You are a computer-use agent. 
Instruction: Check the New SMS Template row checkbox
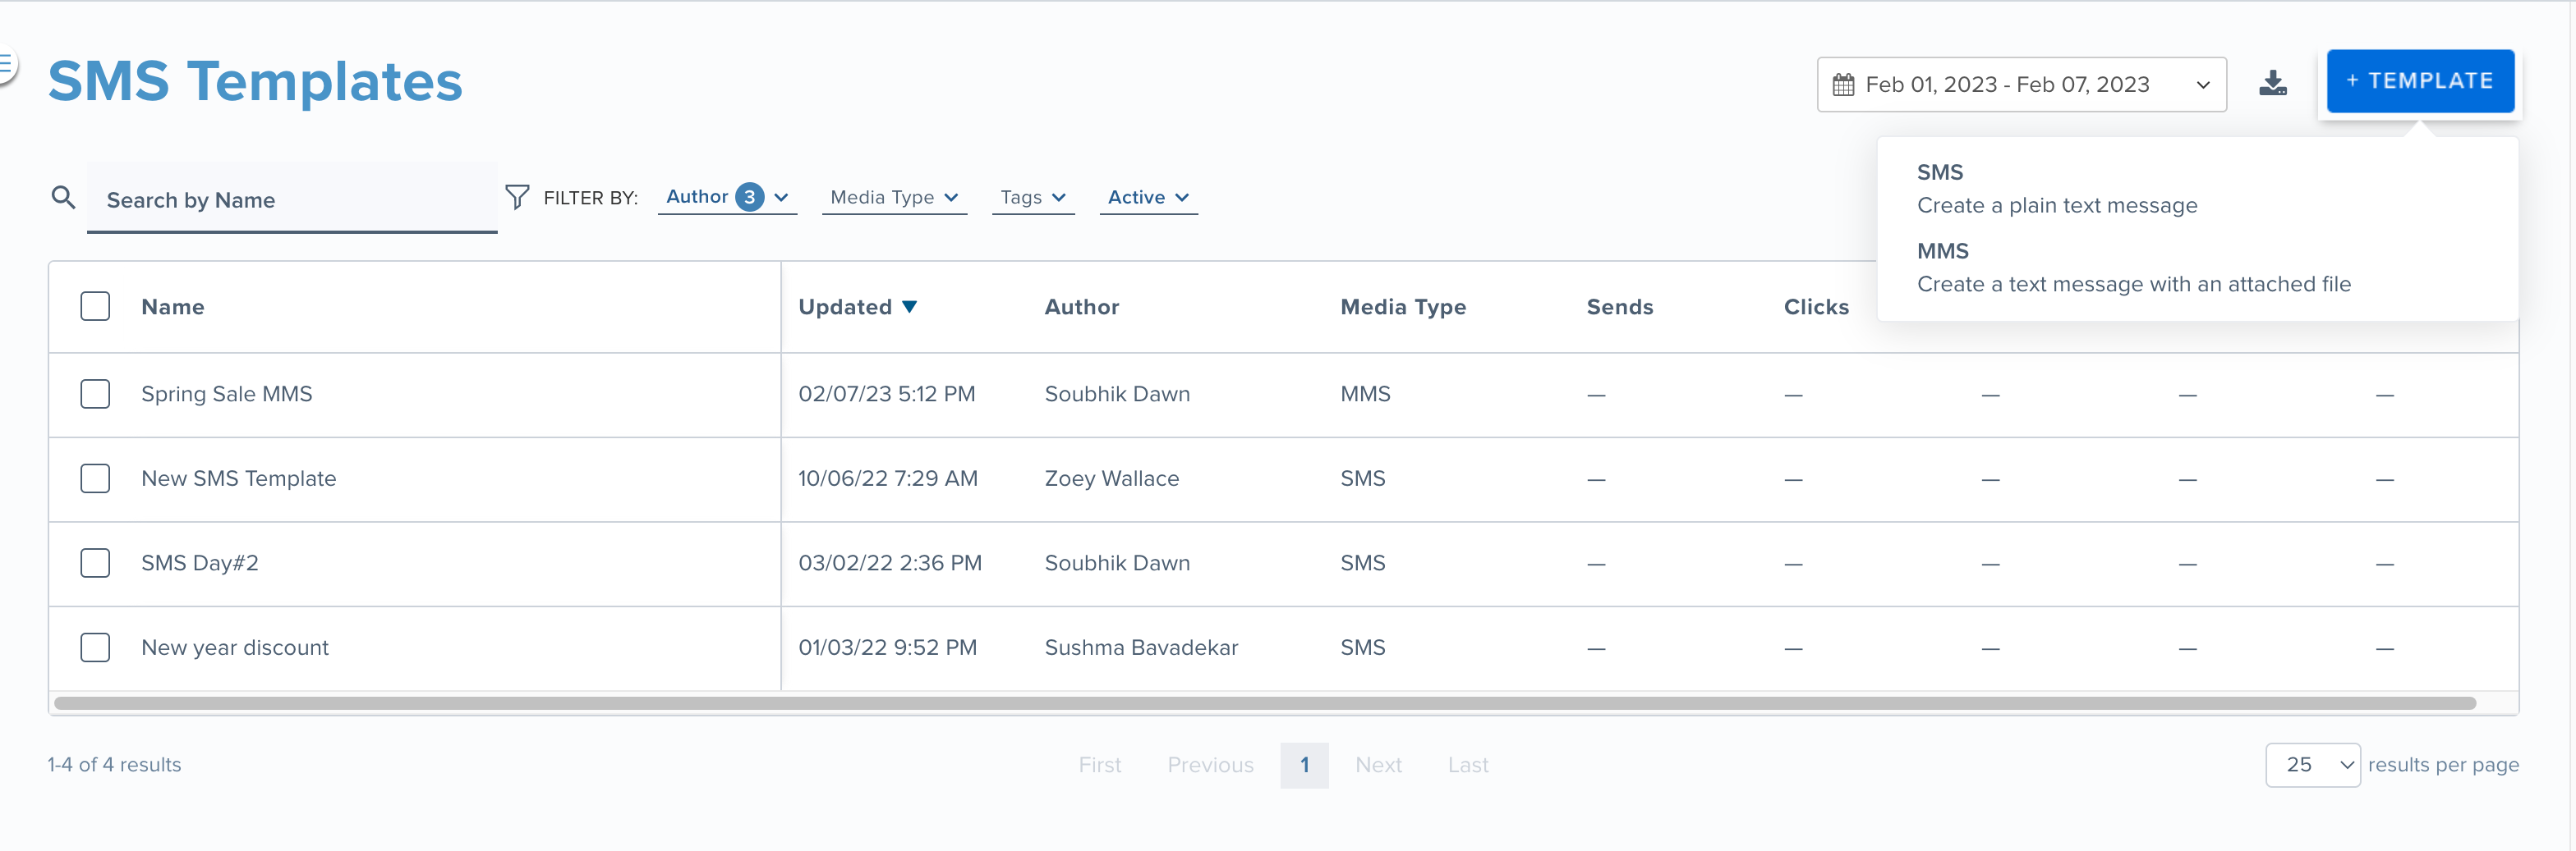pos(95,478)
